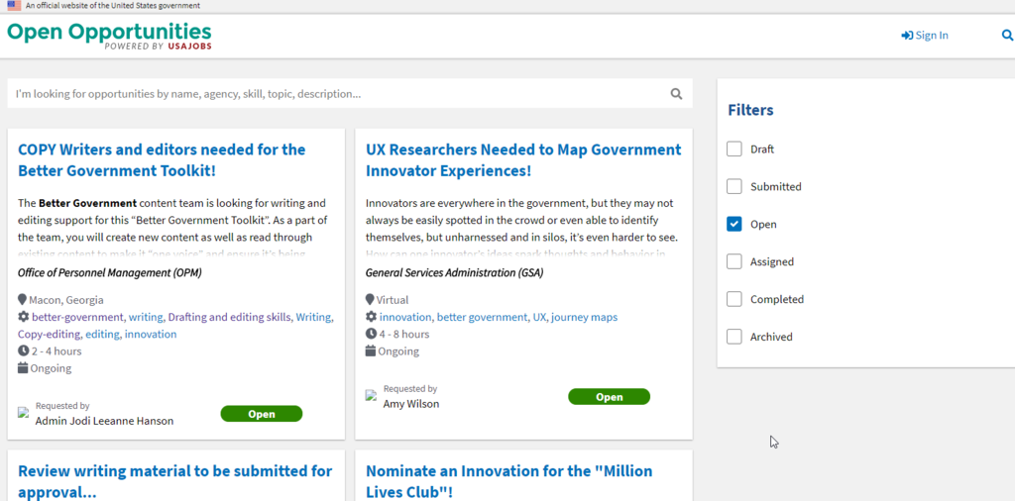Enable the Completed filter checkbox
1015x501 pixels.
[734, 299]
